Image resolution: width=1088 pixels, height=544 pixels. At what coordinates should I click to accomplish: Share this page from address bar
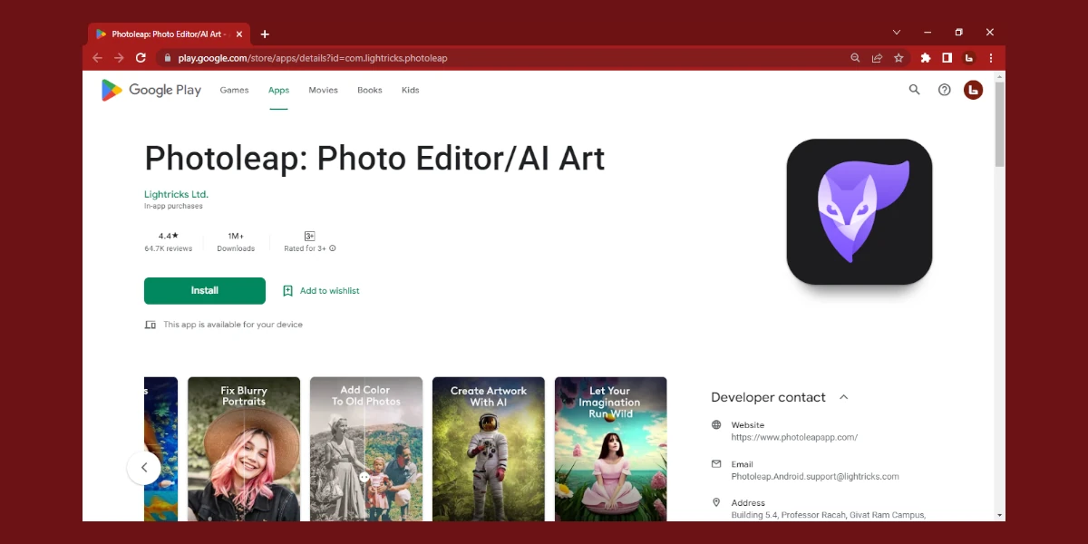877,58
